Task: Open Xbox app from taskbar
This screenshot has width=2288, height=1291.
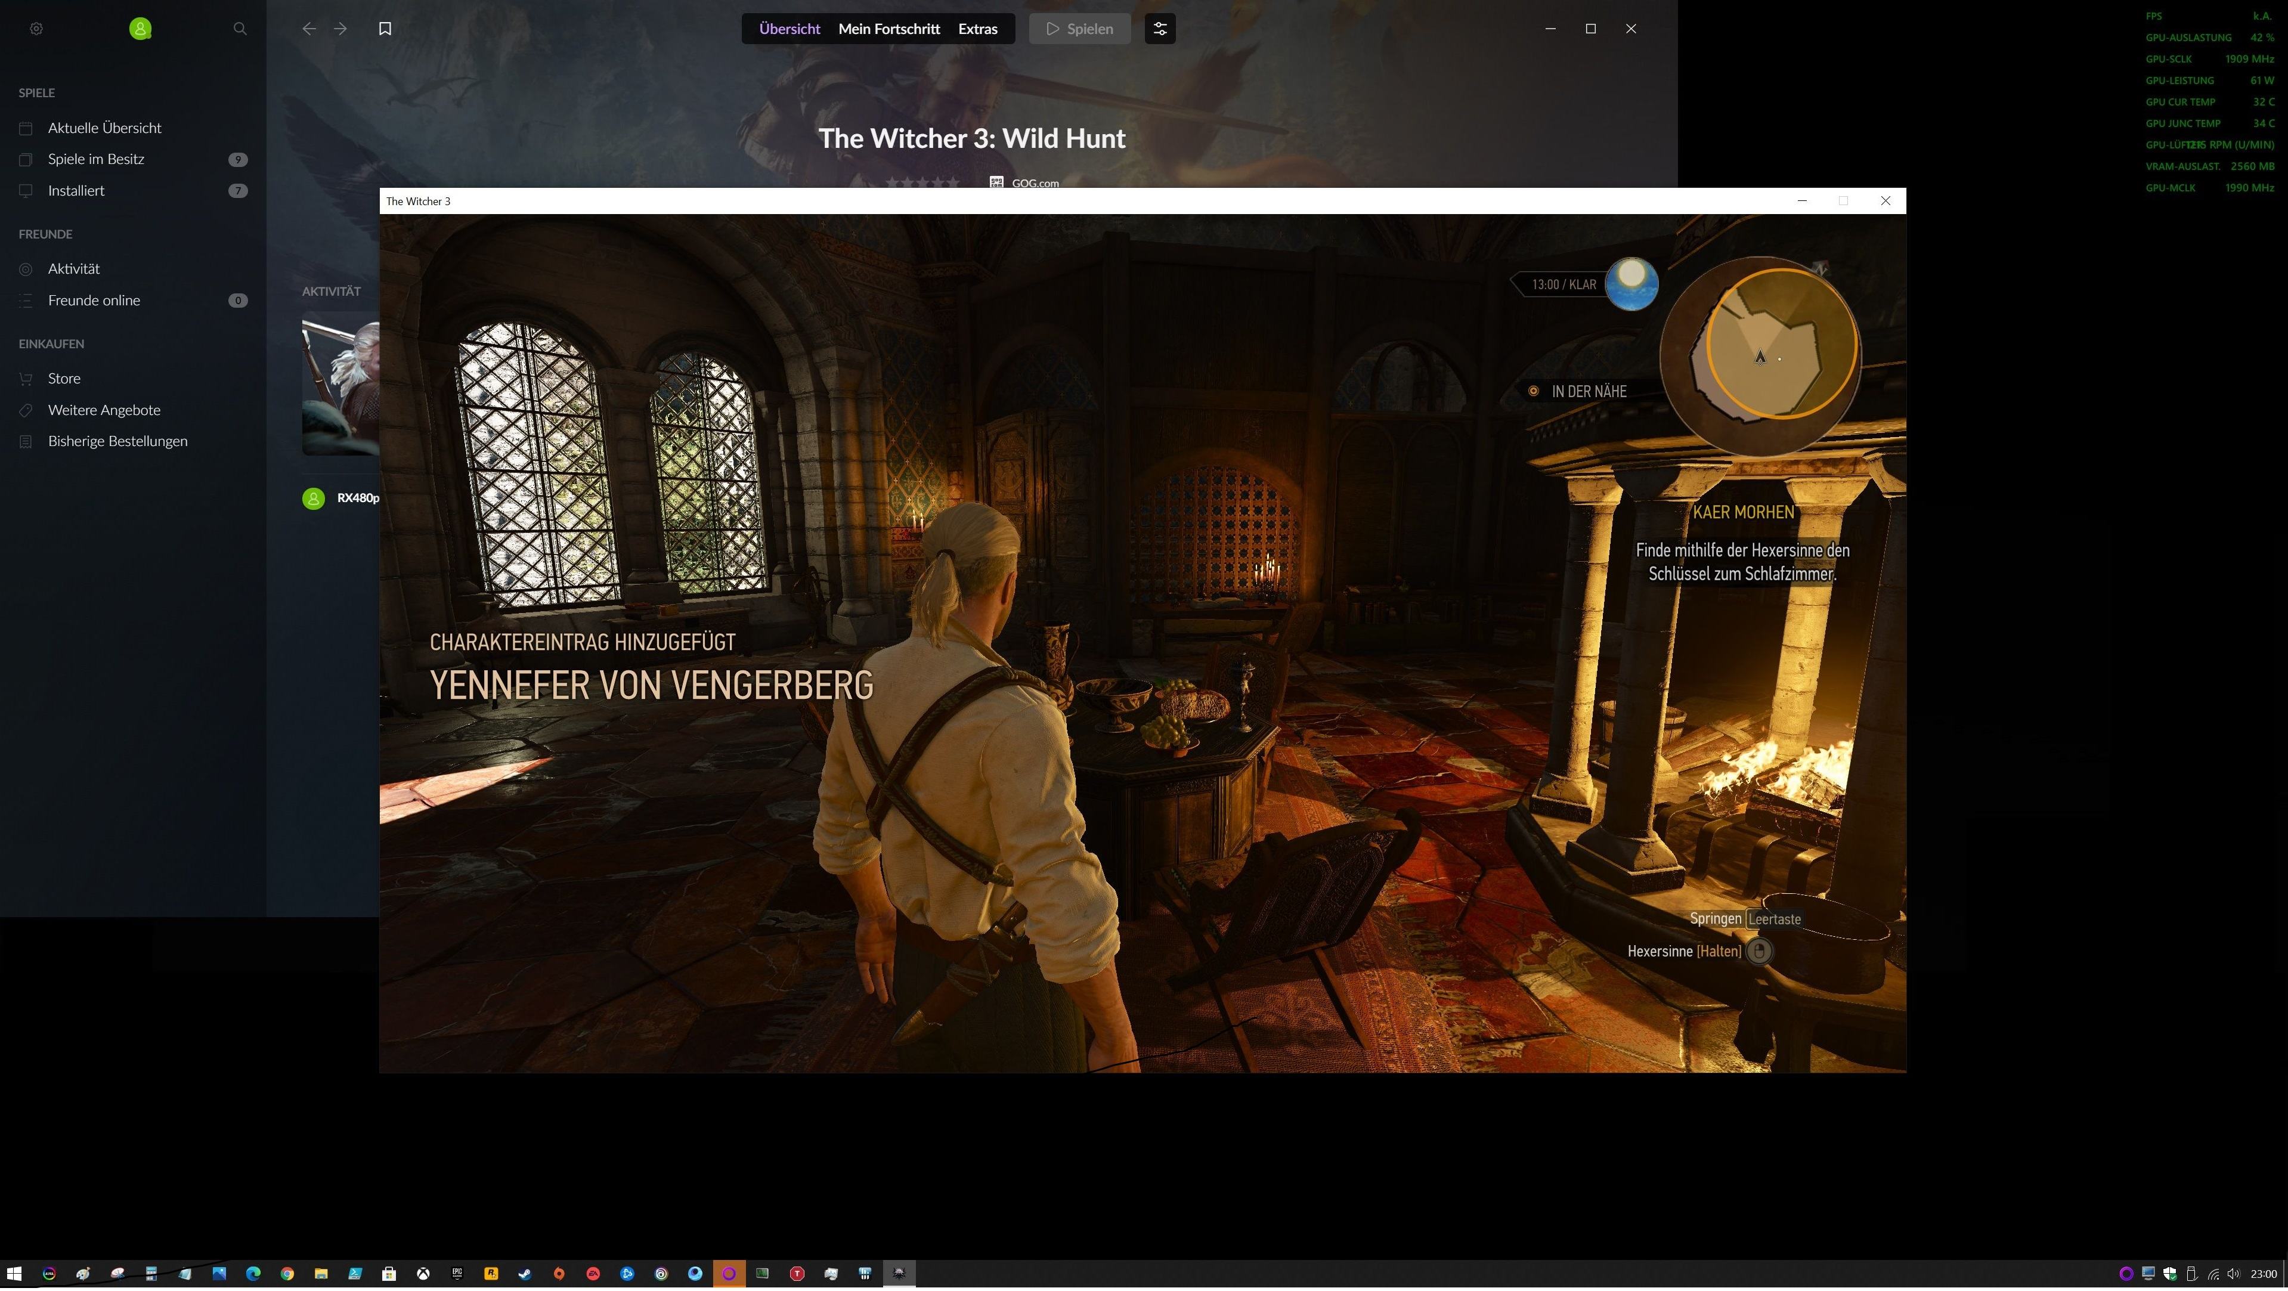Action: point(423,1275)
